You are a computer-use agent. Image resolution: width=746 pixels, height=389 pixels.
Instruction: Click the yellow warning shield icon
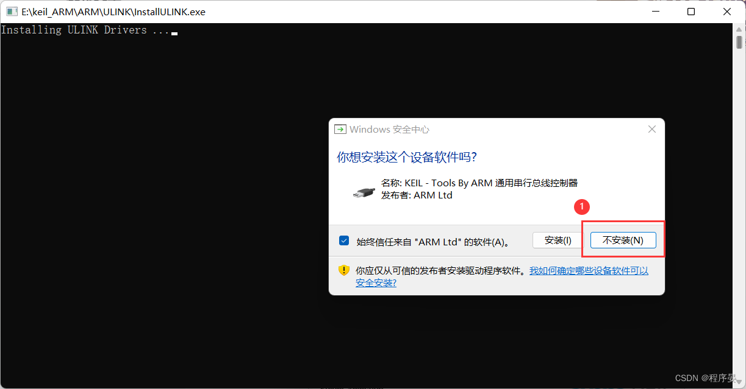[x=344, y=270]
